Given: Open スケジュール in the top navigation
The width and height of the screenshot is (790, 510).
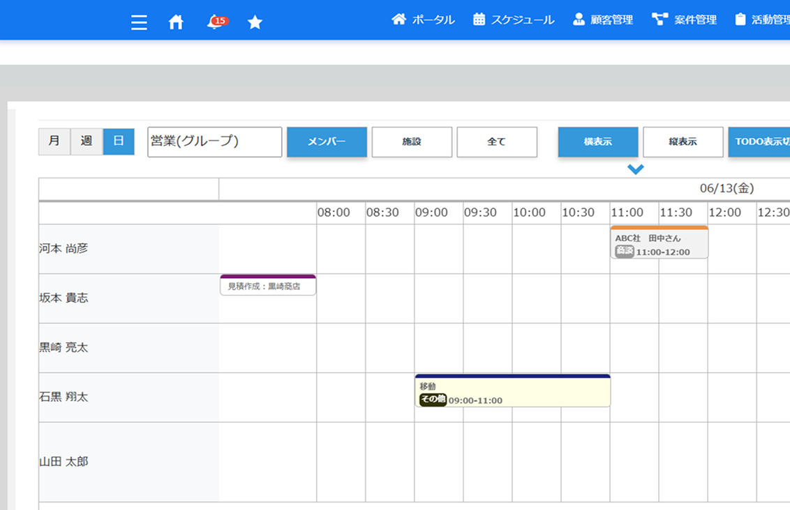Looking at the screenshot, I should pos(514,20).
